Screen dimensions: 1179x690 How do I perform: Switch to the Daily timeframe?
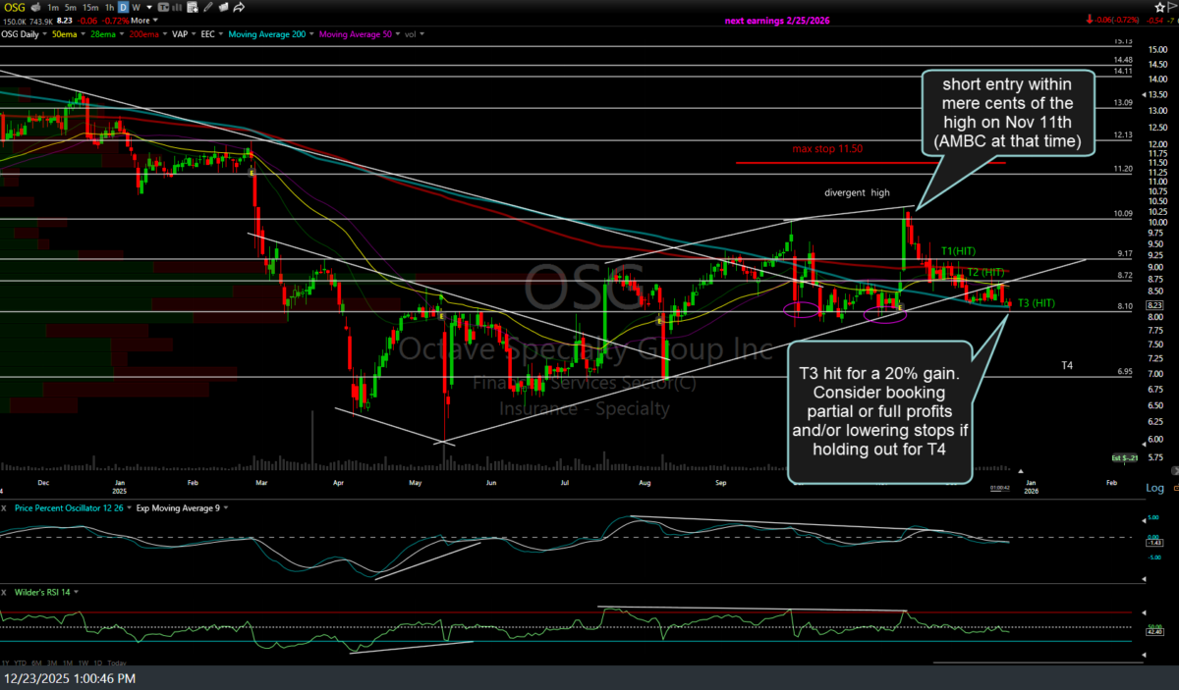(124, 7)
